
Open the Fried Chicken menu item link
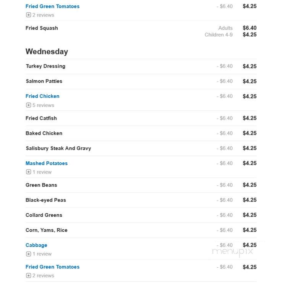click(x=42, y=96)
